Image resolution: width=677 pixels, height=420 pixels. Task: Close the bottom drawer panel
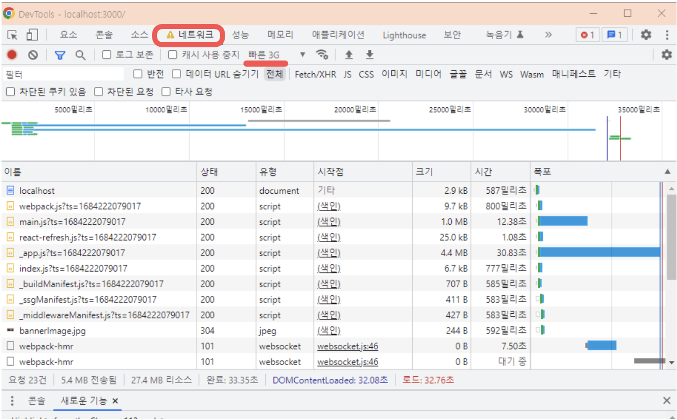click(667, 401)
